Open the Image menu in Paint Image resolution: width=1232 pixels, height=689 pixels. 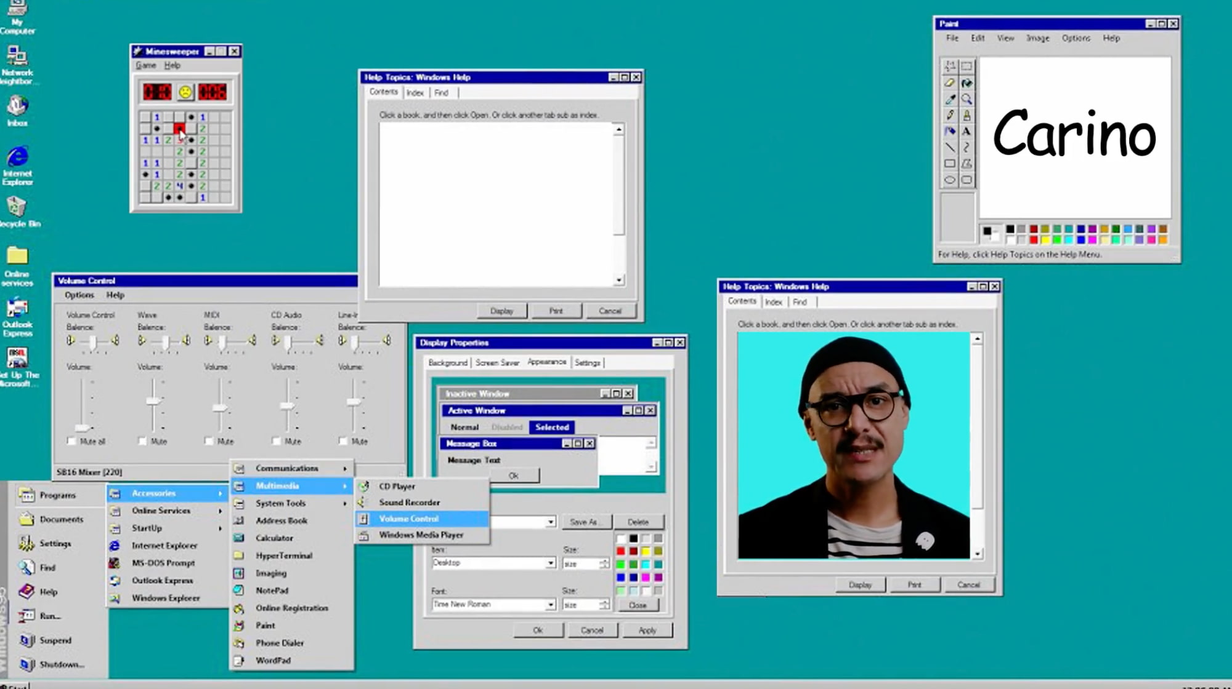click(x=1038, y=38)
